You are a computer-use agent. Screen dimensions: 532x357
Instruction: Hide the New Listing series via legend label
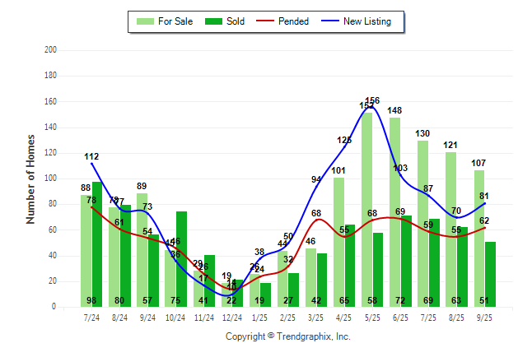366,21
